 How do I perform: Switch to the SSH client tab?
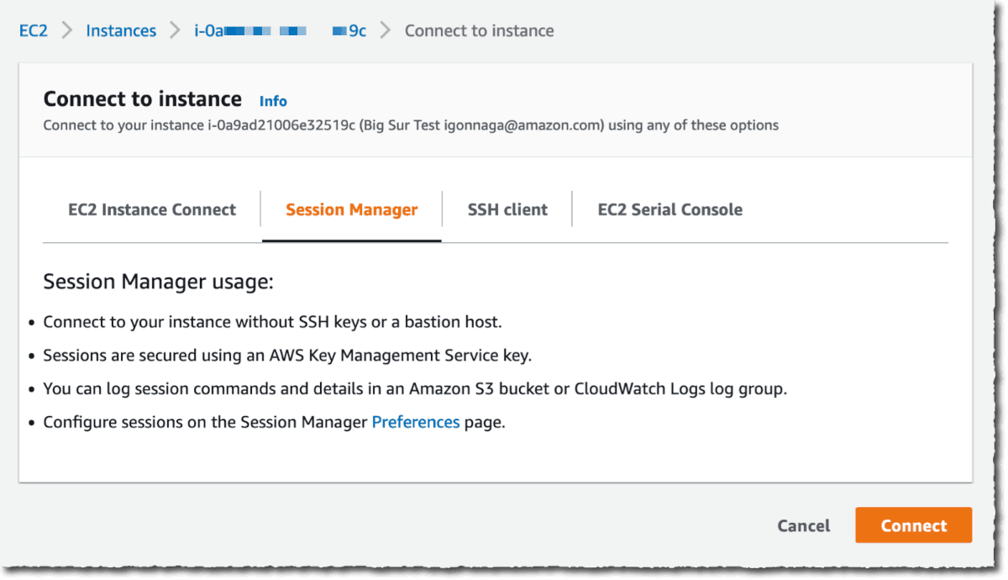click(507, 210)
